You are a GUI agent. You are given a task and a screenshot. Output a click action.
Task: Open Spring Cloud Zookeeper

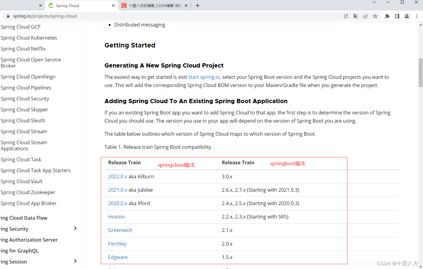pyautogui.click(x=28, y=192)
